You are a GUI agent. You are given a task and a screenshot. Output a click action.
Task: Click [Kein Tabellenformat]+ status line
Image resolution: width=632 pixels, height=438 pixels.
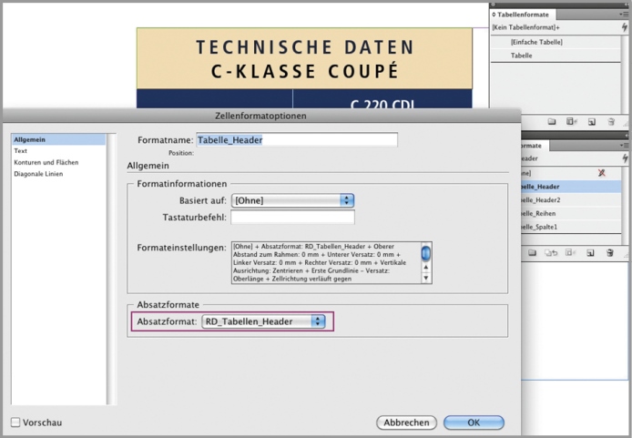tap(526, 27)
